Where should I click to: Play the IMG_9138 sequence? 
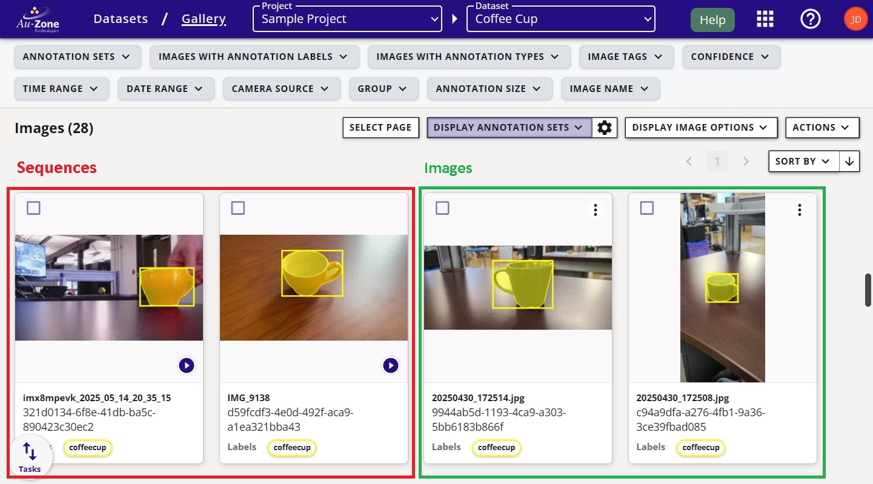[391, 365]
